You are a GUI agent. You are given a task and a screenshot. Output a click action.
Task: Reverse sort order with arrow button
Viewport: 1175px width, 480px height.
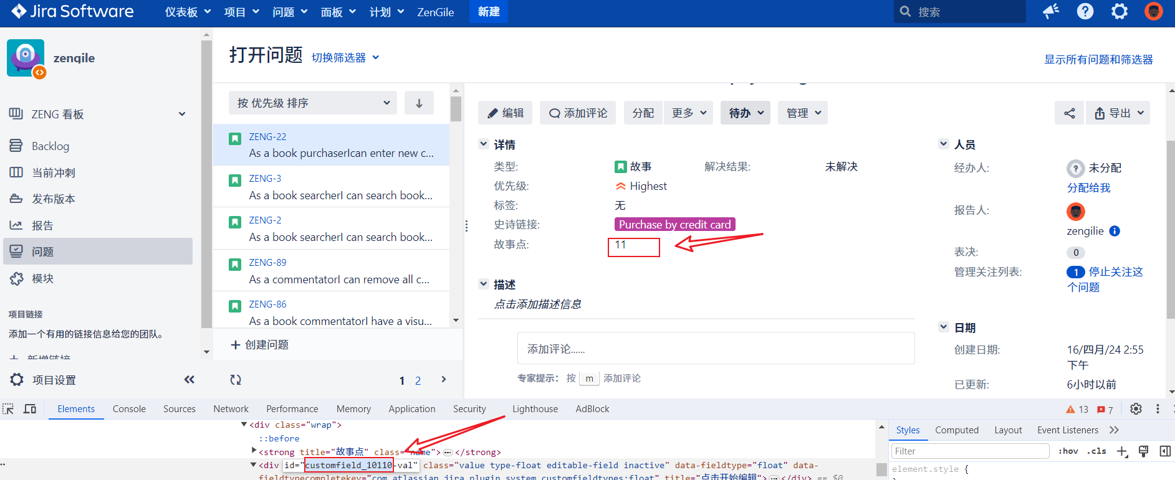pos(419,103)
